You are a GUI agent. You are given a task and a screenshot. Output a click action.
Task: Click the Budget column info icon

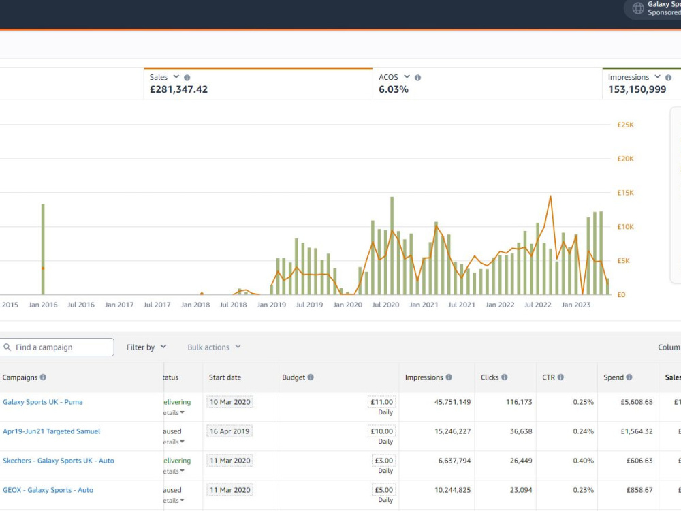tap(311, 377)
